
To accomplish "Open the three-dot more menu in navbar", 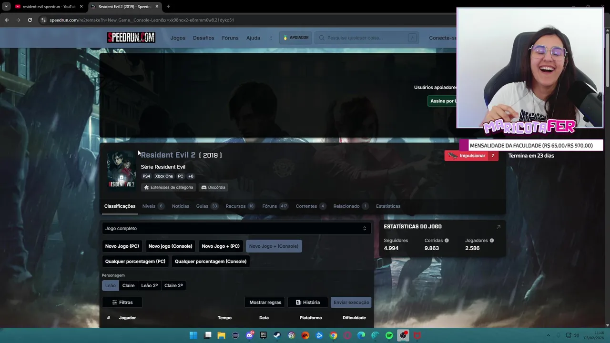I will click(271, 38).
